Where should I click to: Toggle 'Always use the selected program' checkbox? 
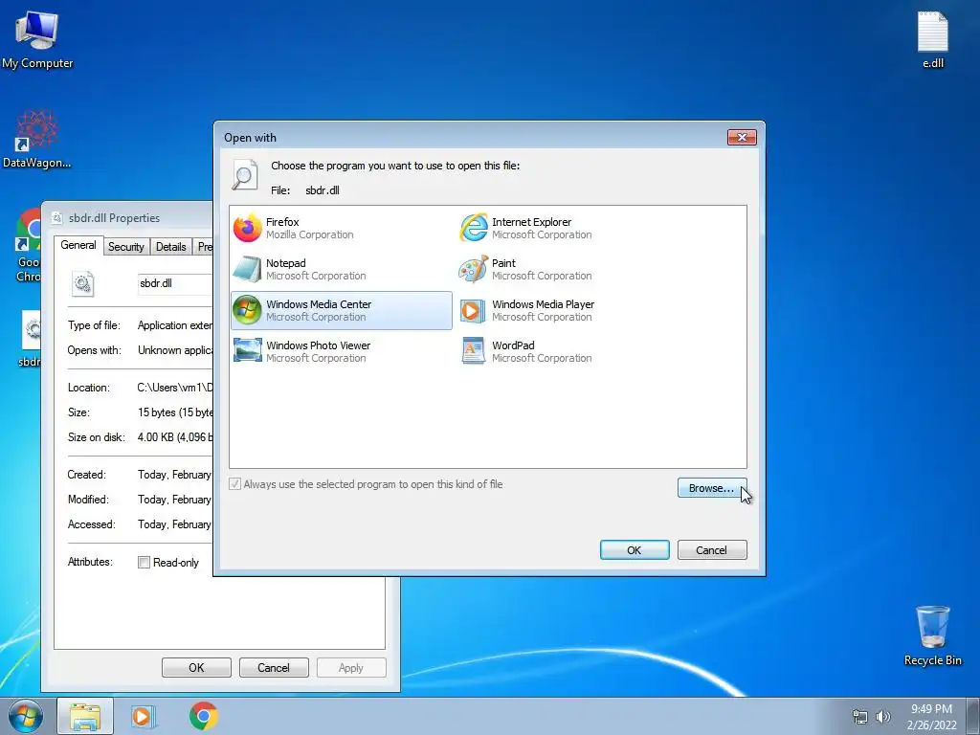(235, 483)
